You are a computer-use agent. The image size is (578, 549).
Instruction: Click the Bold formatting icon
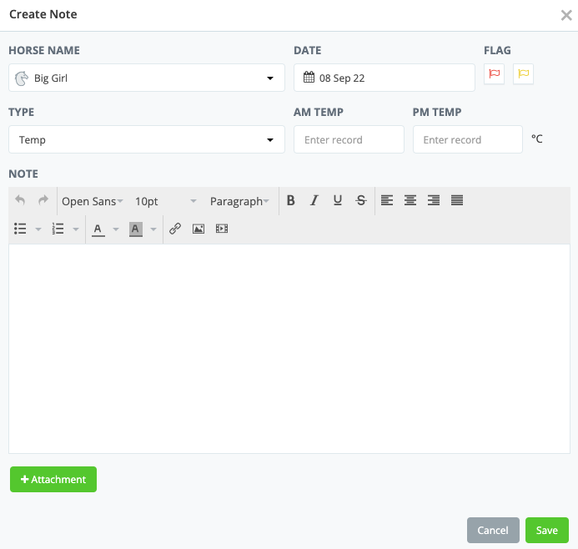pos(291,200)
